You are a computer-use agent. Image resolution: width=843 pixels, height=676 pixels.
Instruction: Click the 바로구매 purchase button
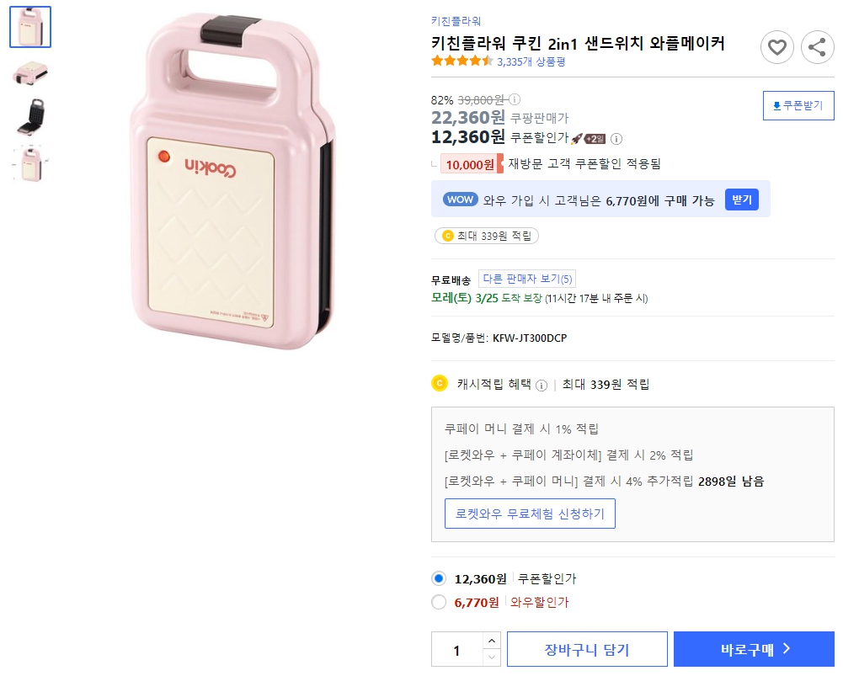point(753,648)
